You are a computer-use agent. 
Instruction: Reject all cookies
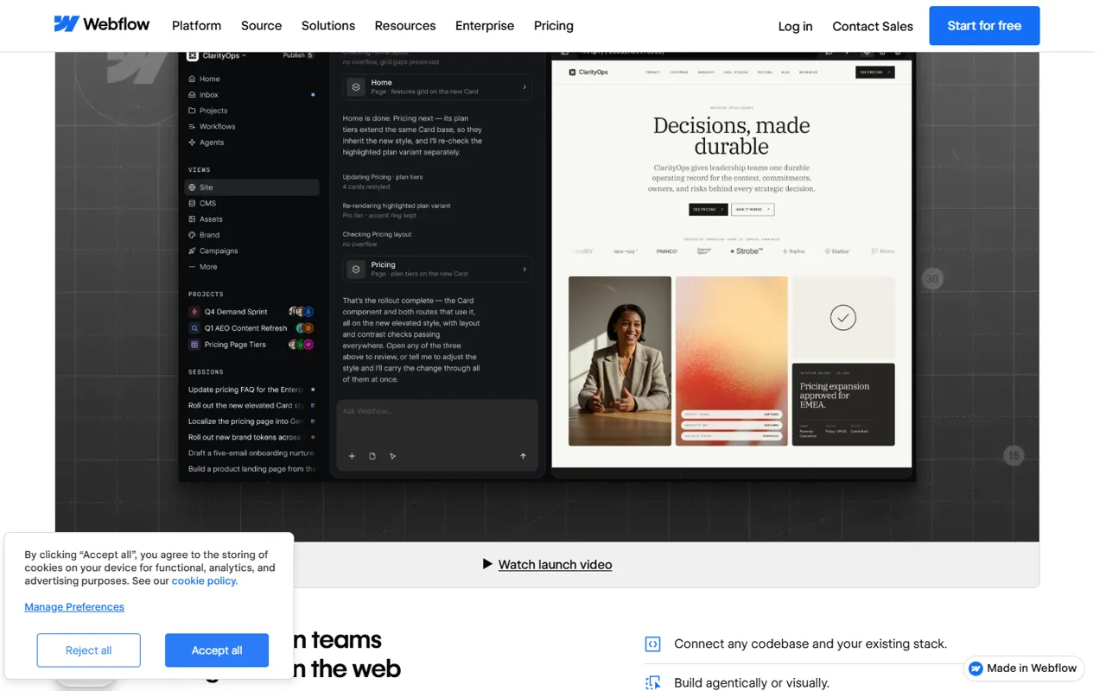(x=89, y=650)
